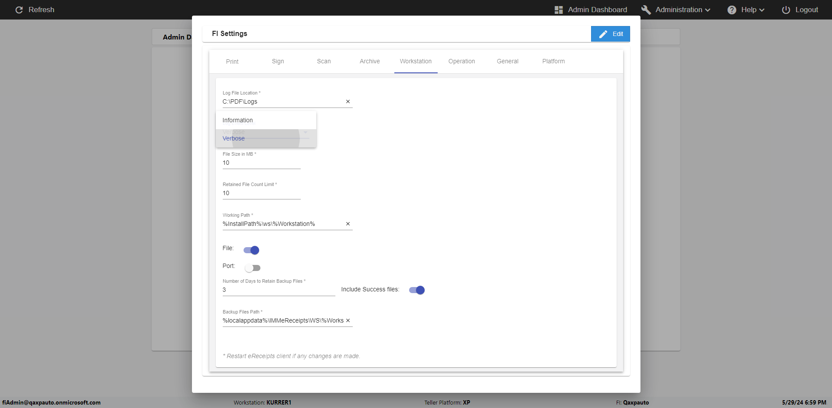Switch to the Print tab
The image size is (832, 408).
[x=232, y=62]
